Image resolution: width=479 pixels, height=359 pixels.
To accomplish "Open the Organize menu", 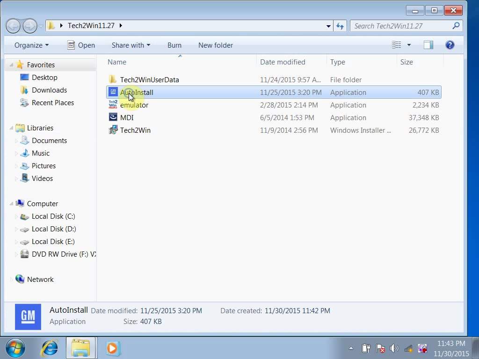I will [31, 45].
